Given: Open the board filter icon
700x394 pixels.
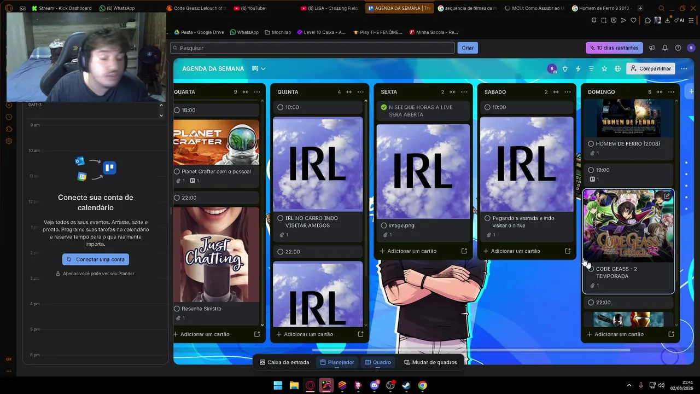Looking at the screenshot, I should click(591, 68).
